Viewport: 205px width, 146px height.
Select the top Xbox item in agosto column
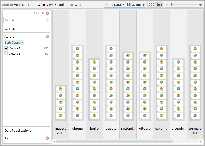111,49
